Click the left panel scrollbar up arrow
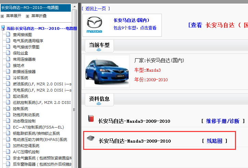The width and height of the screenshot is (248, 168). 75,7
